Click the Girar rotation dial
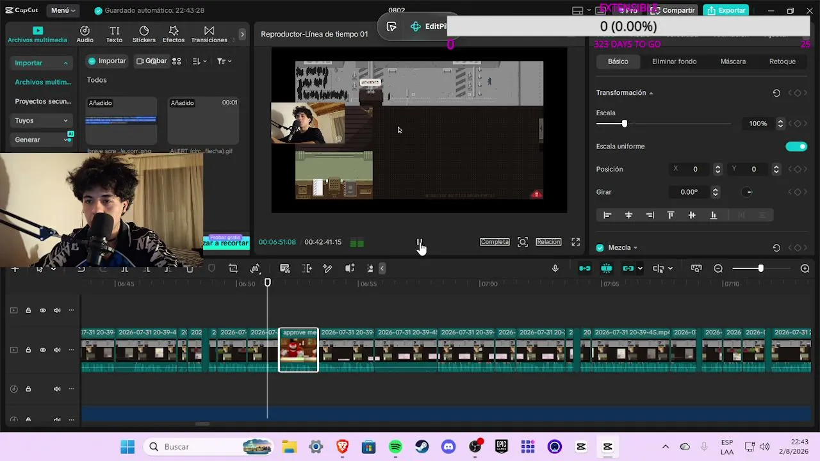 pos(748,192)
